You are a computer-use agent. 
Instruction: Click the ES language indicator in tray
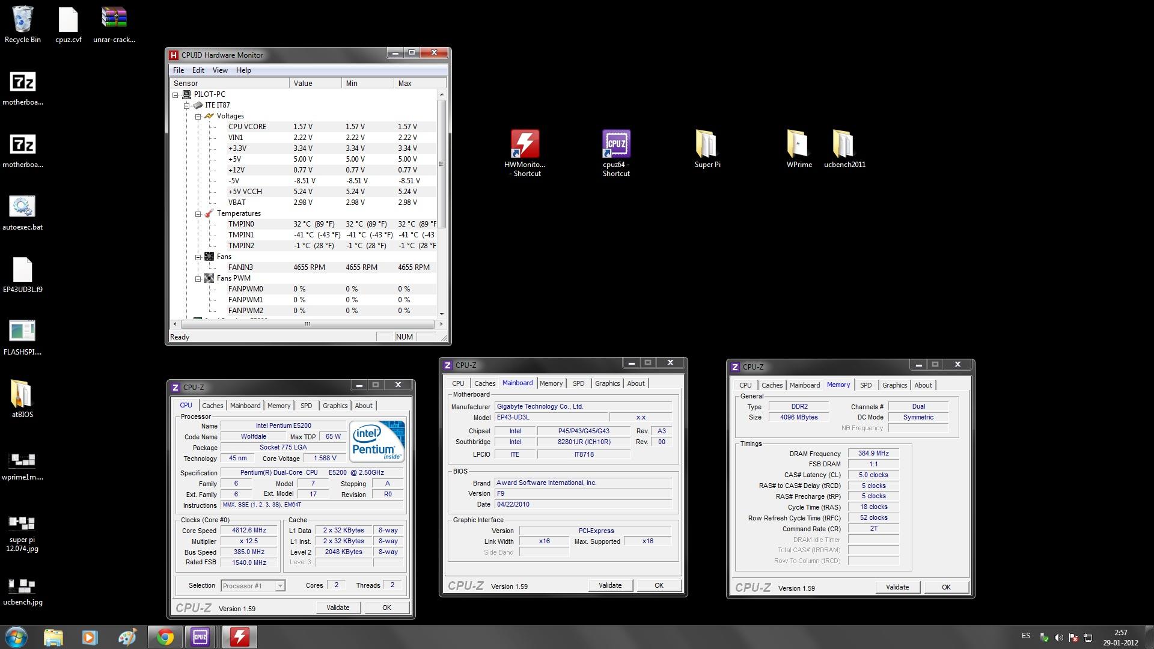(x=1025, y=636)
